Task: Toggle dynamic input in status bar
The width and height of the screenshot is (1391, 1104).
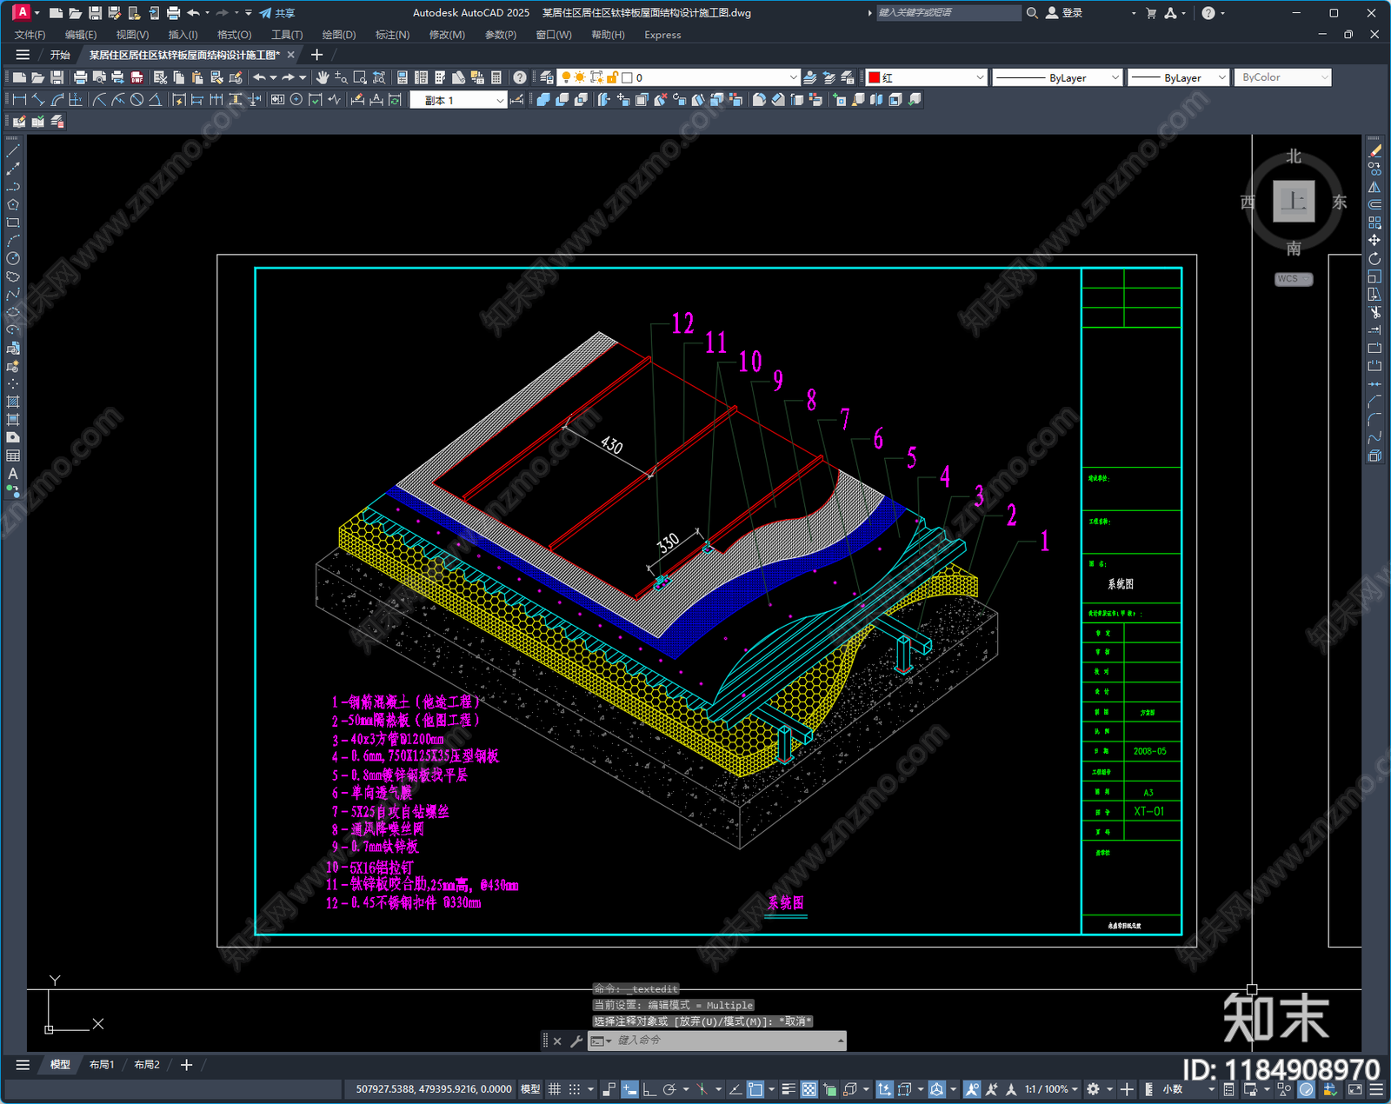Action: [x=629, y=1089]
